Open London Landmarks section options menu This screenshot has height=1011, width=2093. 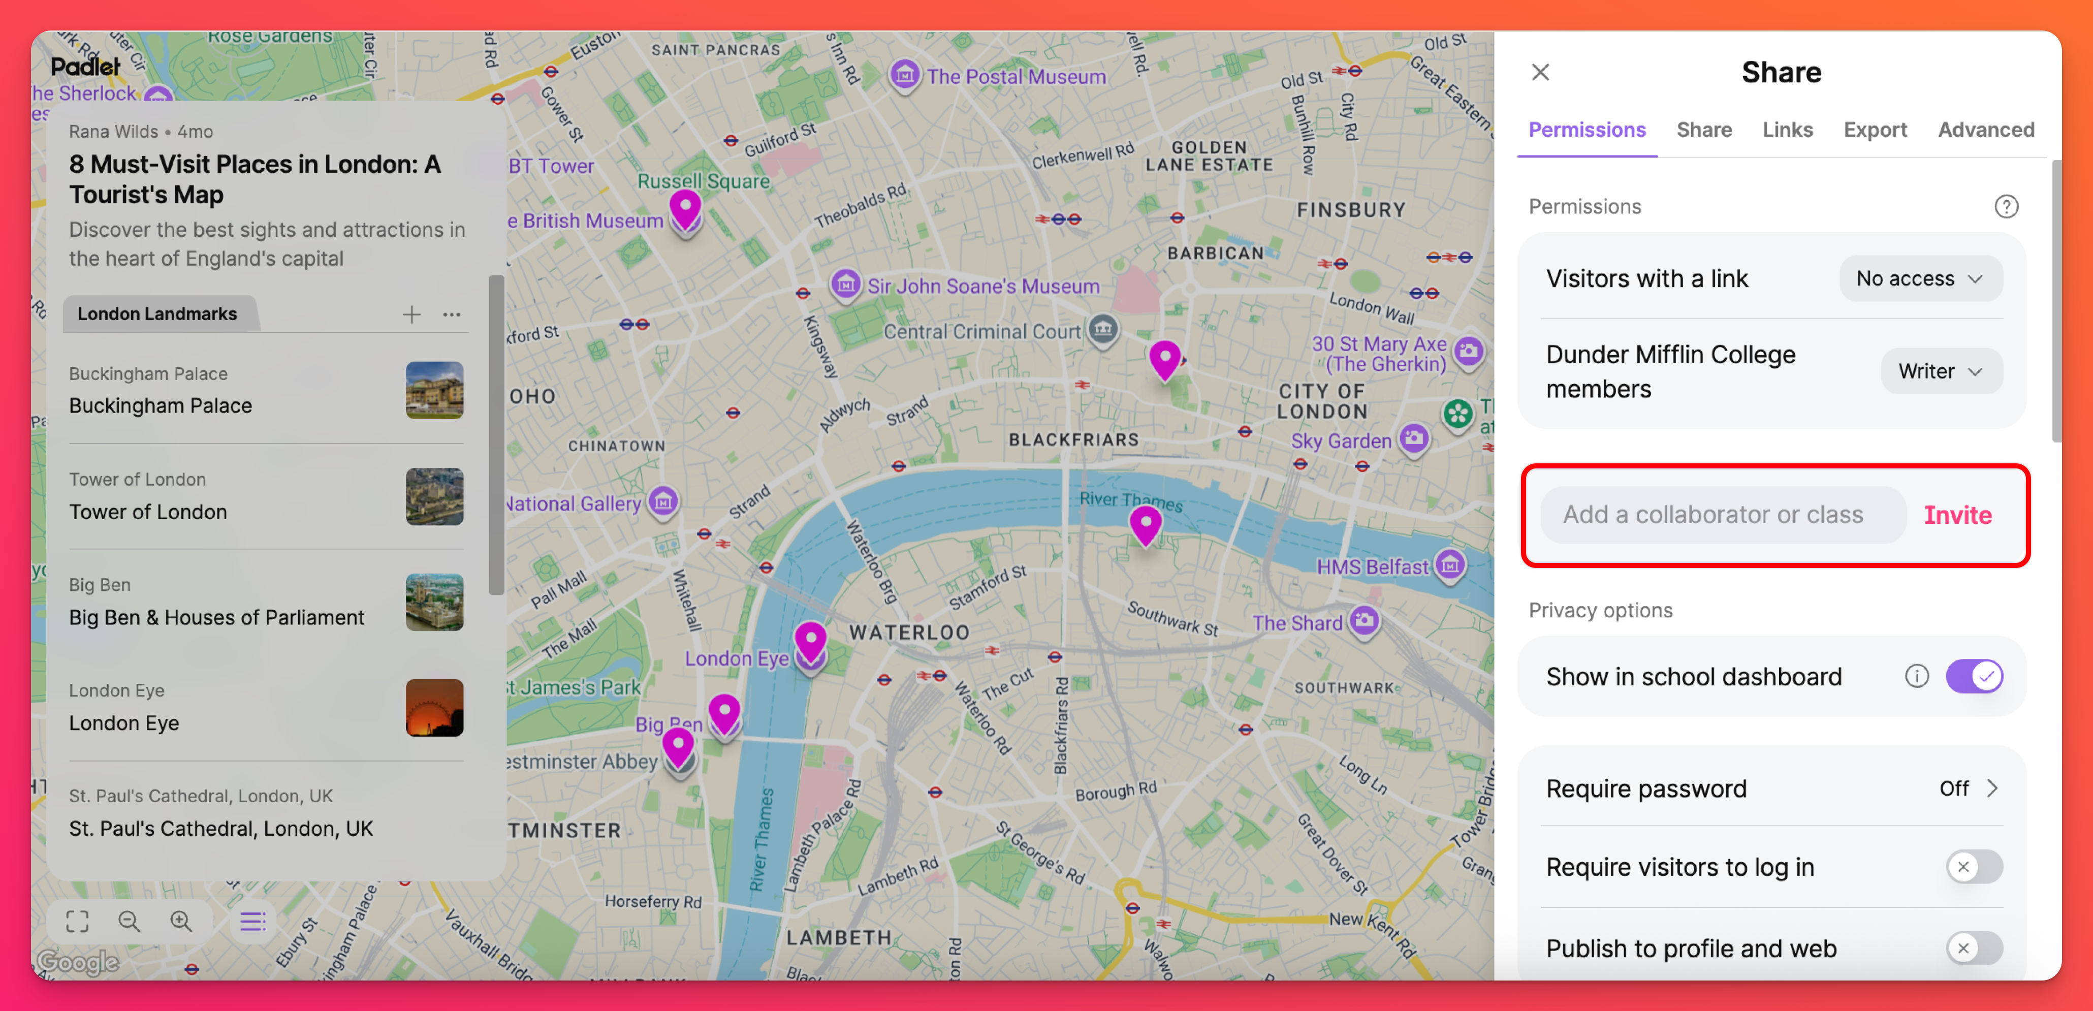click(x=452, y=314)
